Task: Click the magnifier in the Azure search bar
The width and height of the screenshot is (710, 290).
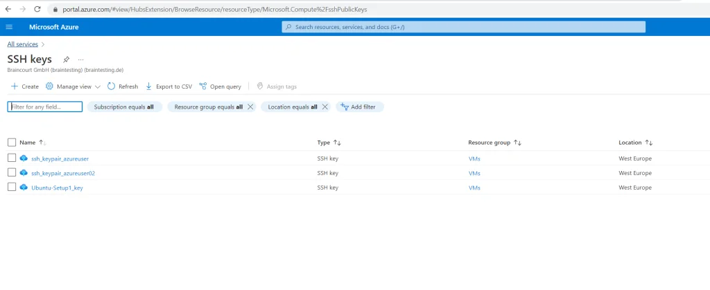Action: tap(288, 27)
